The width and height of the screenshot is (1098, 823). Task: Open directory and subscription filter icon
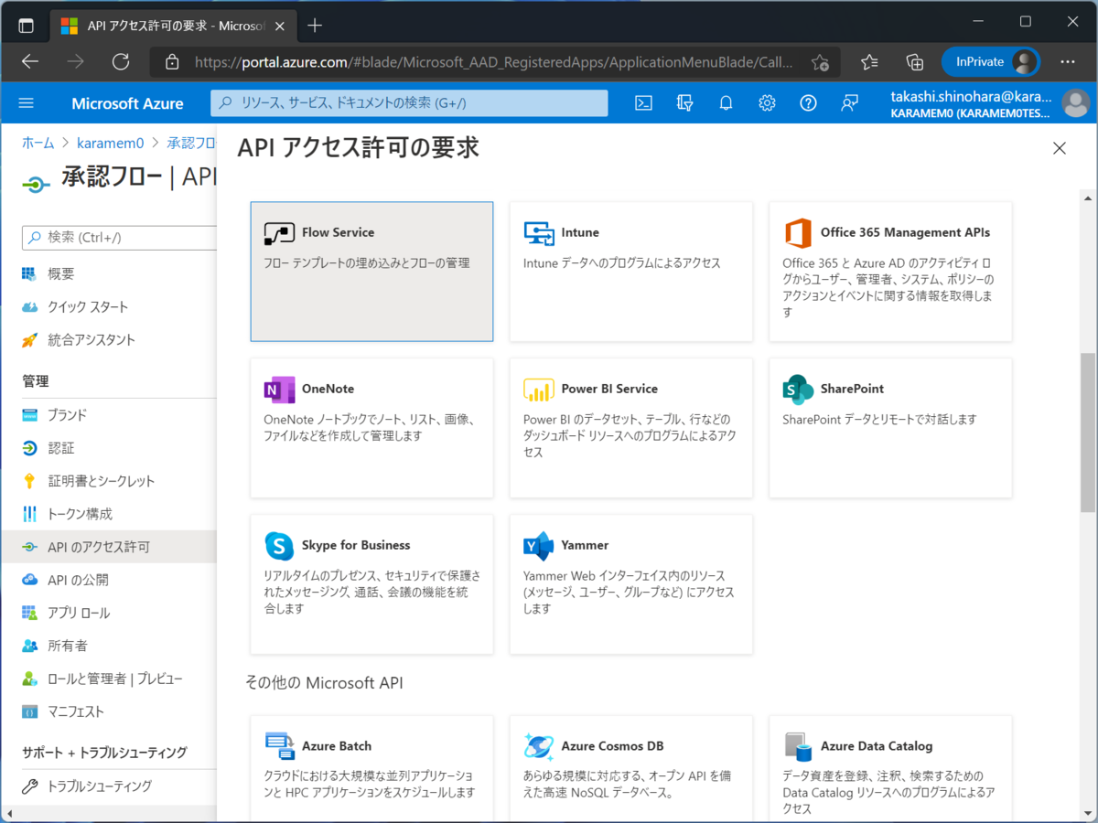click(x=684, y=103)
